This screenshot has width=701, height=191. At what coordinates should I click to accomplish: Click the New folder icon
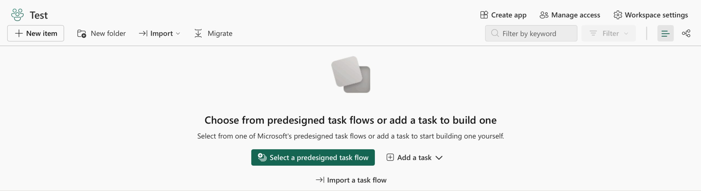82,34
